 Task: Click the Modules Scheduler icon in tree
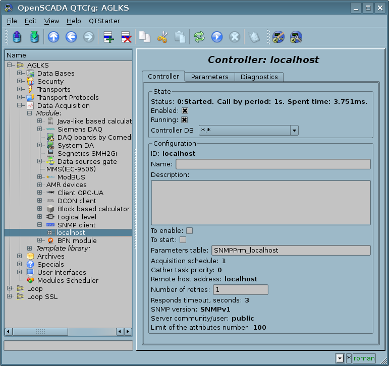(x=30, y=280)
